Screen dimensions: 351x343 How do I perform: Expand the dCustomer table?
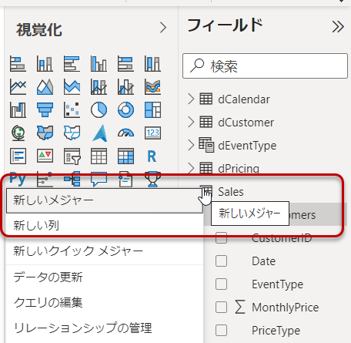[191, 123]
